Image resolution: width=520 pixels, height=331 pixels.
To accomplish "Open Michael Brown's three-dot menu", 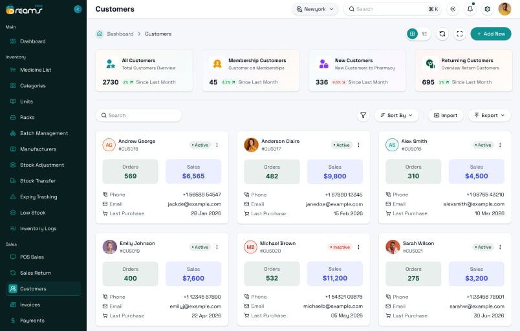I will pyautogui.click(x=358, y=247).
